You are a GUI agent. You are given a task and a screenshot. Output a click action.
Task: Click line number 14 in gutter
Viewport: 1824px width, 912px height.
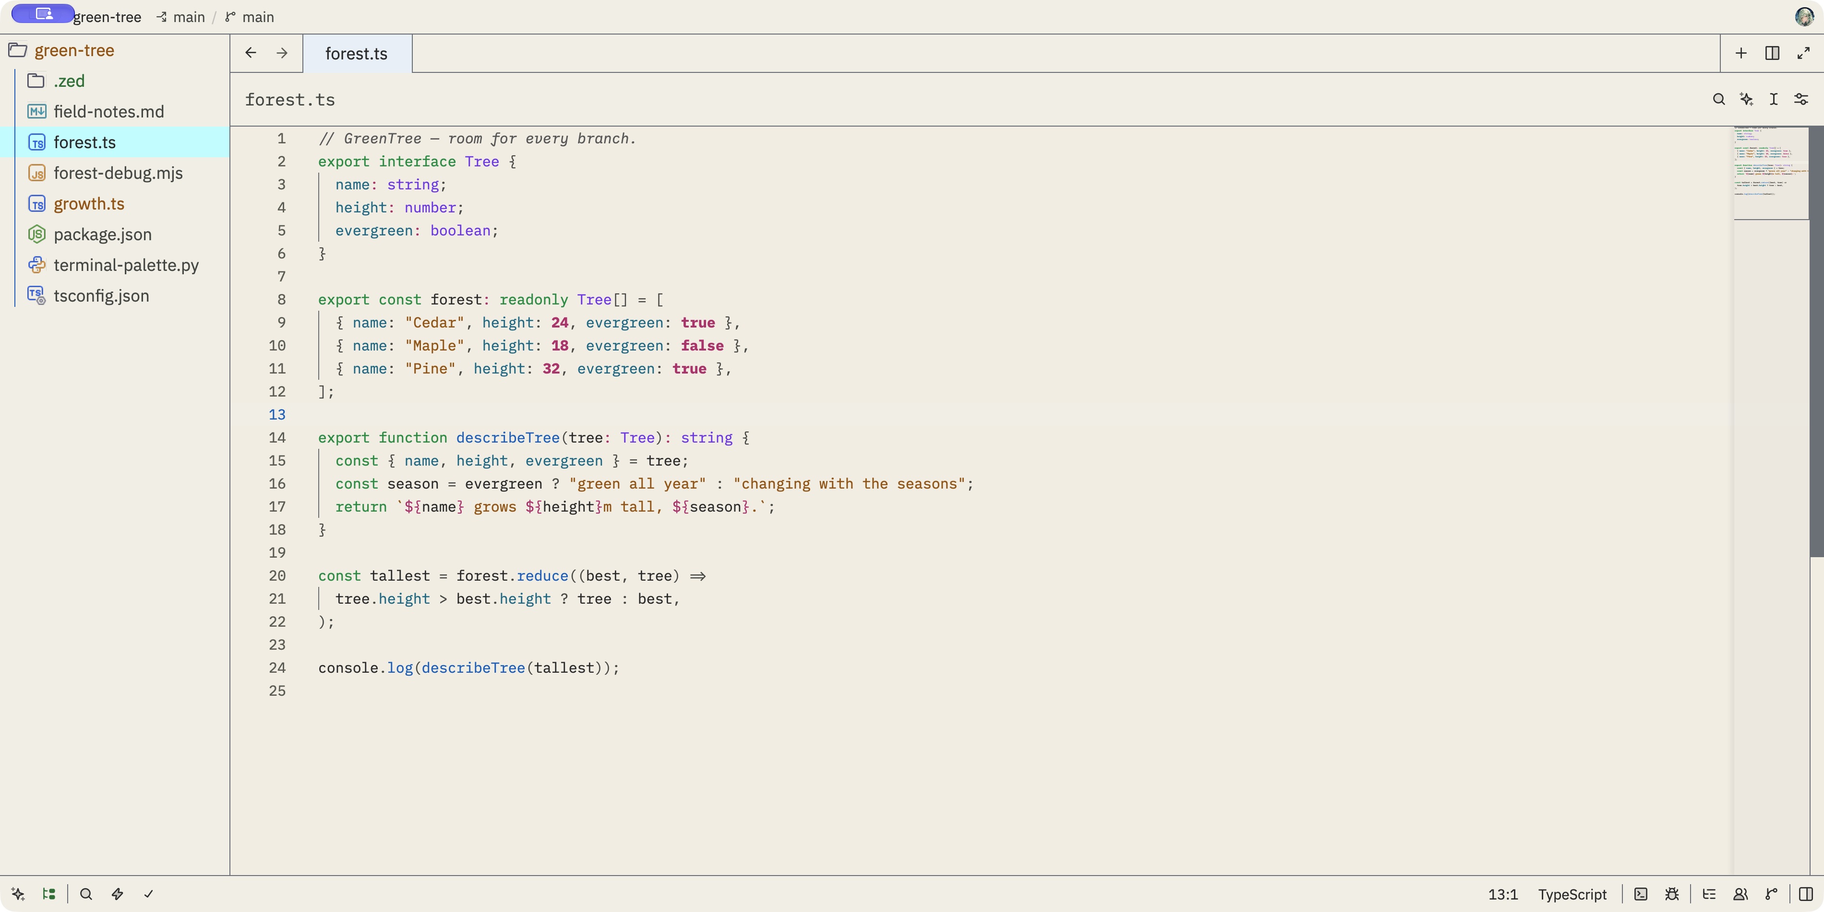[x=277, y=438]
